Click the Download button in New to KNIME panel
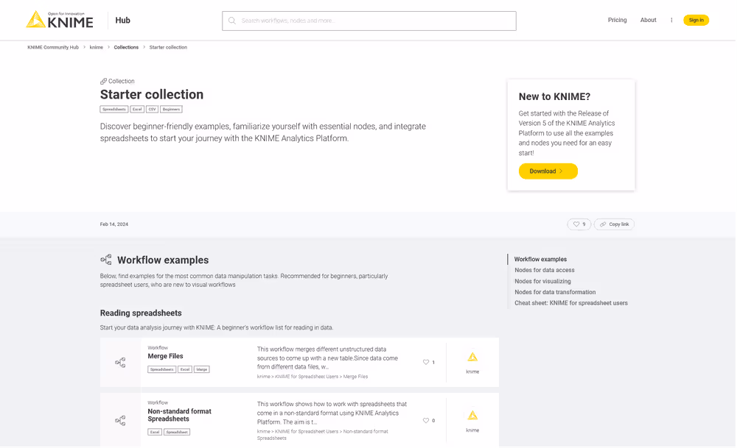 coord(548,170)
